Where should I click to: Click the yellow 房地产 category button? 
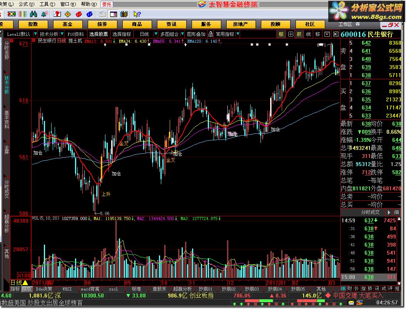[x=241, y=24]
